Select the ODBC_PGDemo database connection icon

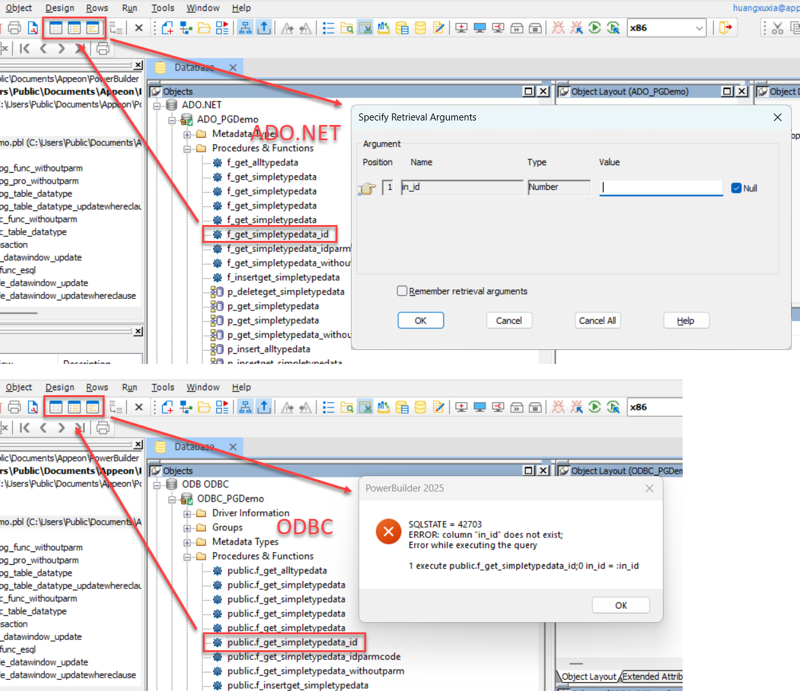186,498
